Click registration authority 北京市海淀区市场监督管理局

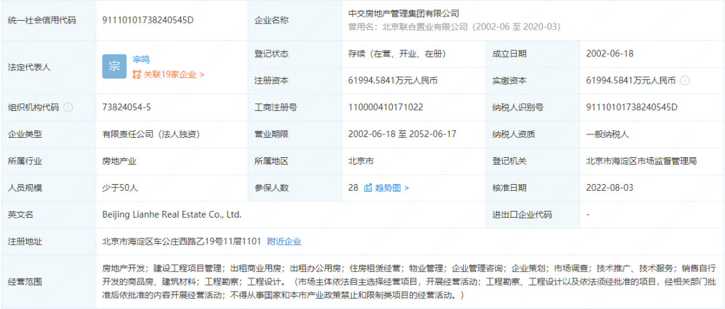(641, 161)
